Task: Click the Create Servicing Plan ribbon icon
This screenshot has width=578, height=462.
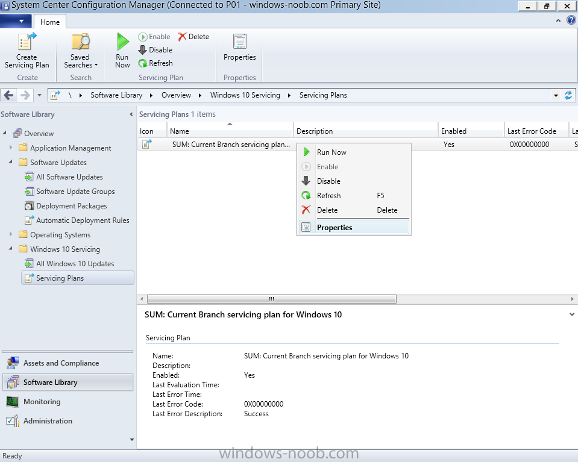Action: 27,51
